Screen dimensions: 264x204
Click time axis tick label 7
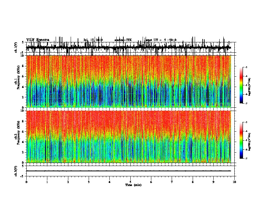pyautogui.click(x=172, y=182)
